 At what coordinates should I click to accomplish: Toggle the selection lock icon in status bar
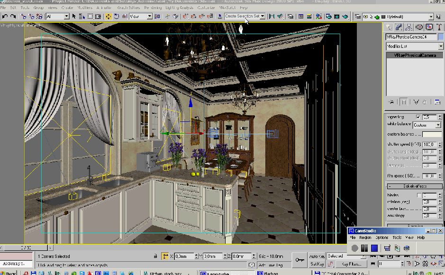click(x=155, y=256)
